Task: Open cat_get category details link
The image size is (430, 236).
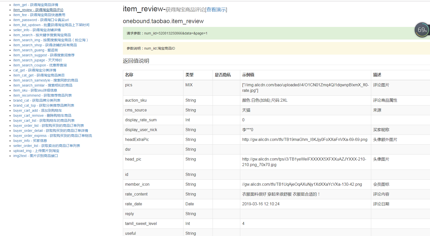Action: click(x=35, y=70)
